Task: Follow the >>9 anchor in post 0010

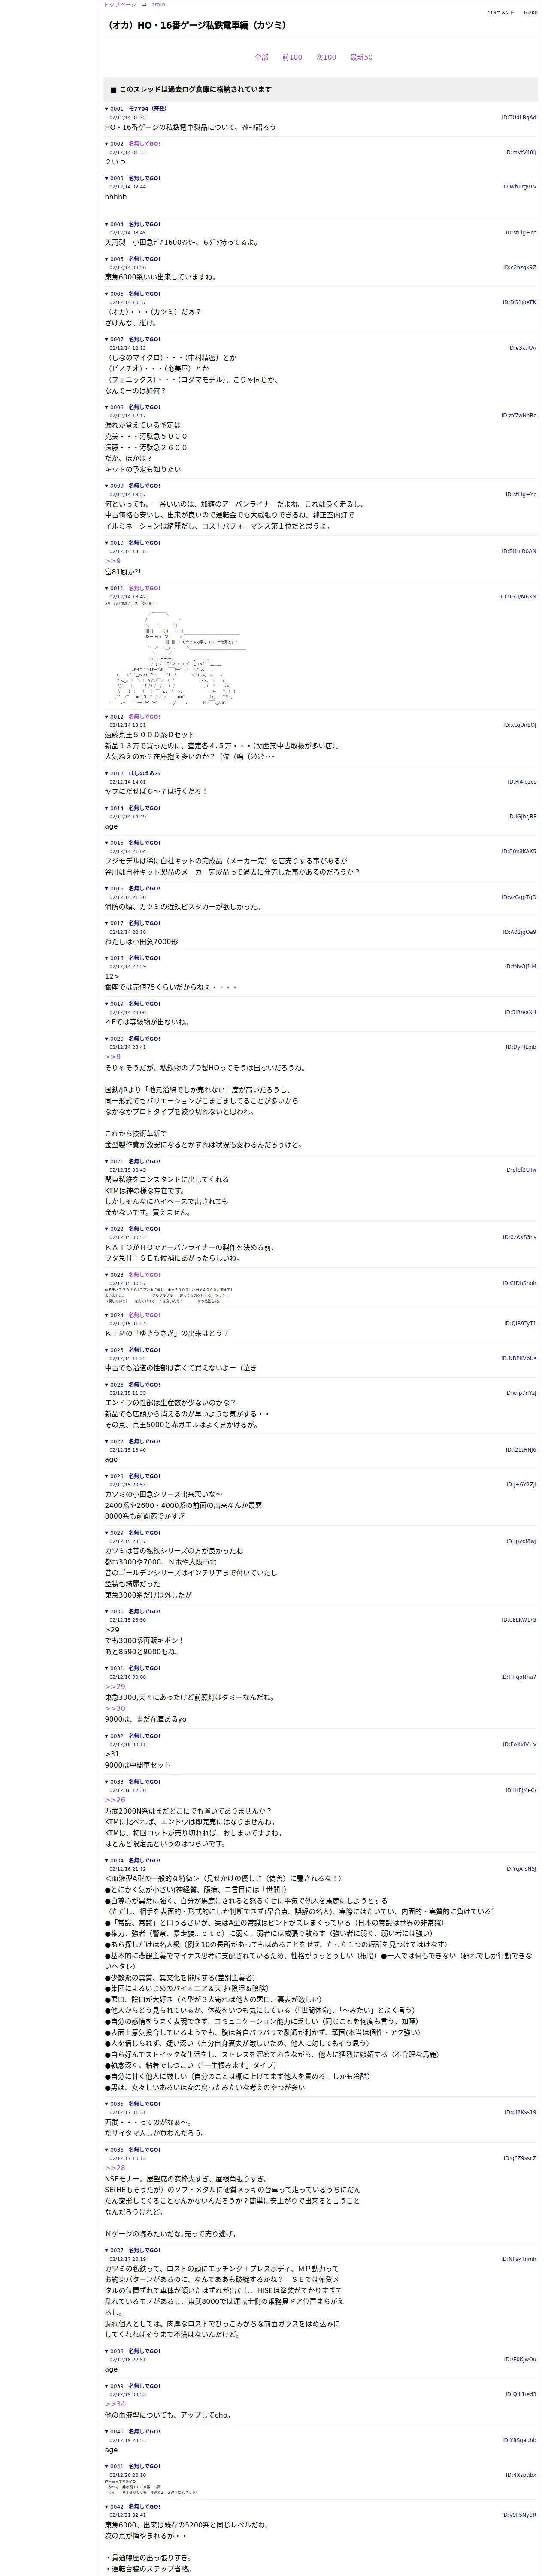Action: click(x=113, y=561)
